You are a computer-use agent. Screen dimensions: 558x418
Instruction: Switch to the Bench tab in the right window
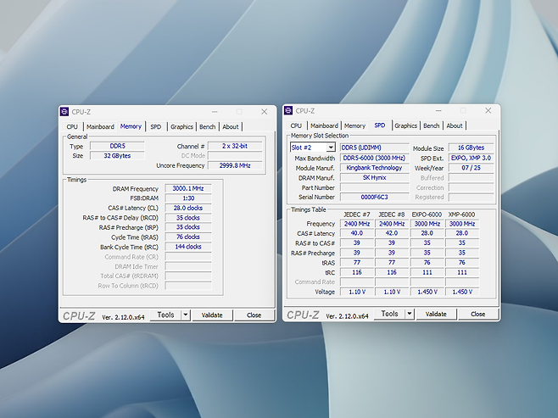click(x=432, y=126)
